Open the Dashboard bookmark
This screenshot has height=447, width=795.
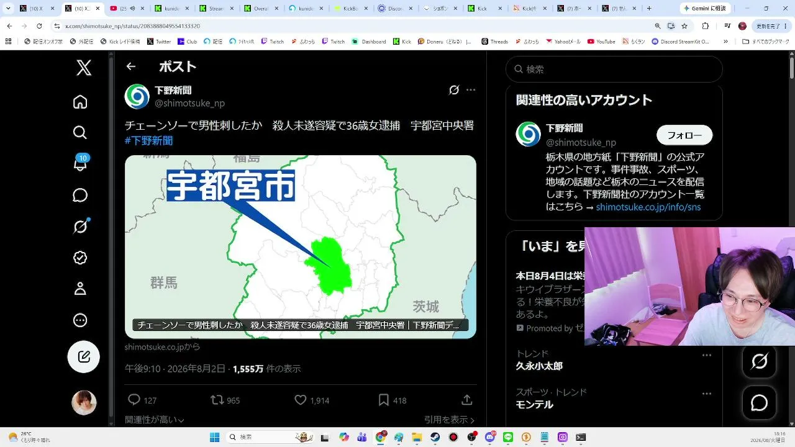click(369, 42)
